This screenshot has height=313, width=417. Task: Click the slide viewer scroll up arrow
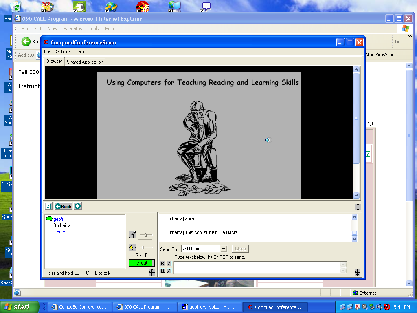(356, 69)
